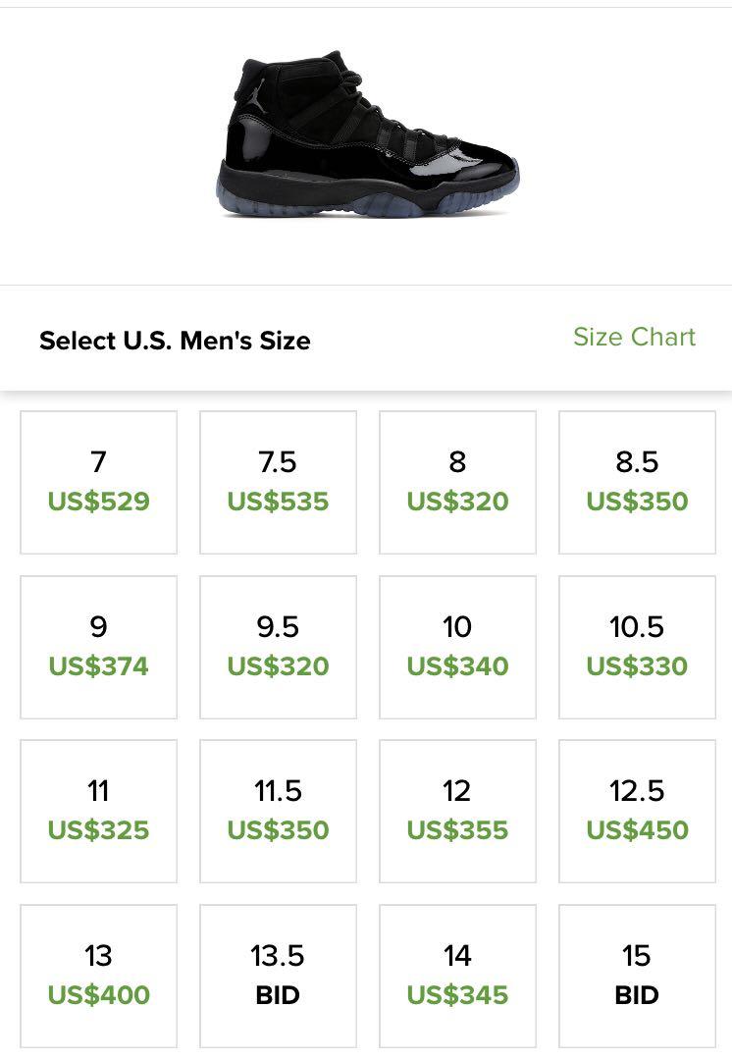Choose size 13 priced US$400

[99, 977]
